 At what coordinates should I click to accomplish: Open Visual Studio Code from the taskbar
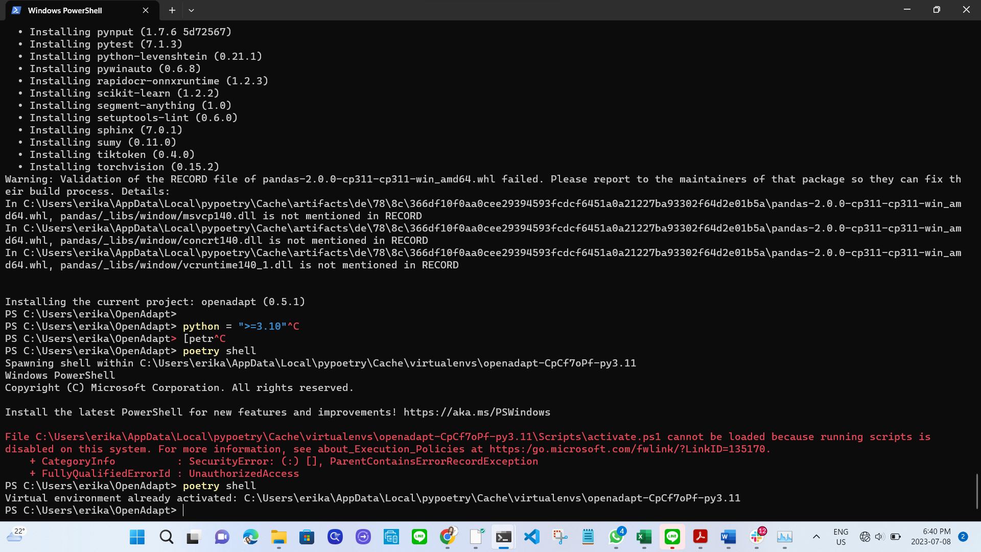532,537
